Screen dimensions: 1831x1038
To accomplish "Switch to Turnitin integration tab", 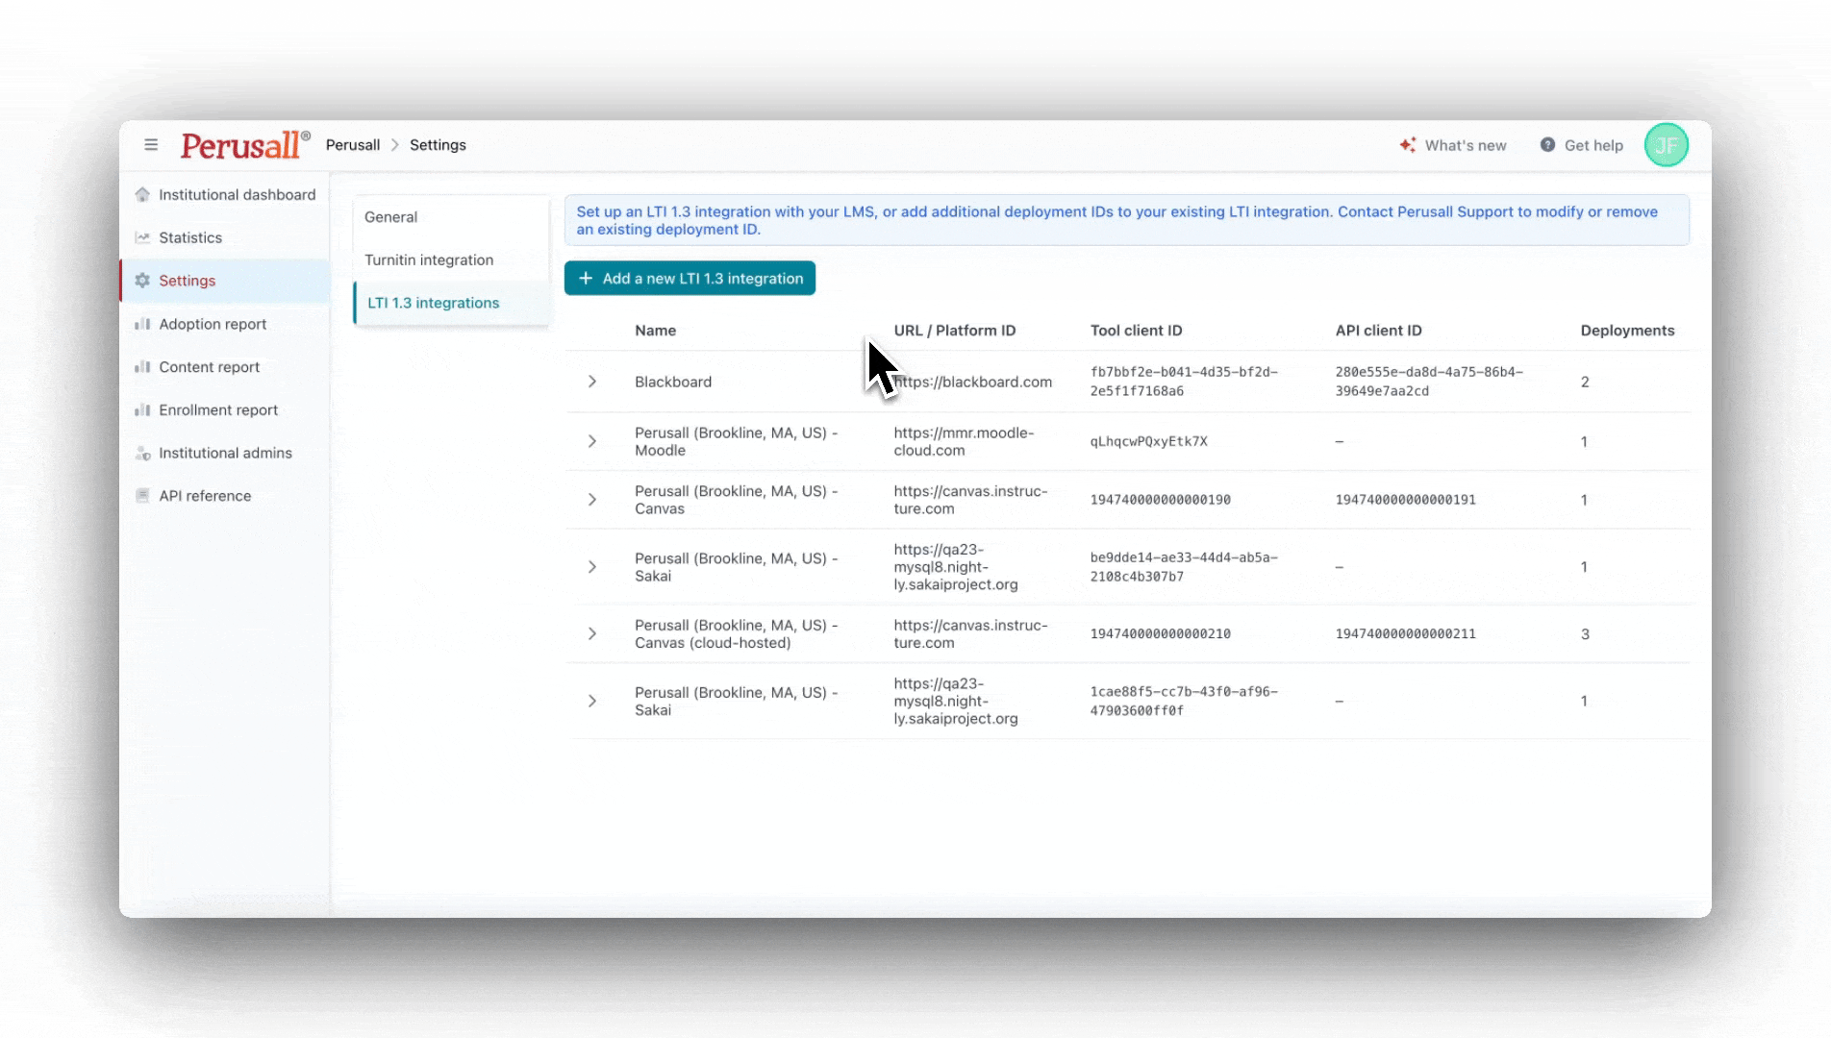I will [x=451, y=260].
